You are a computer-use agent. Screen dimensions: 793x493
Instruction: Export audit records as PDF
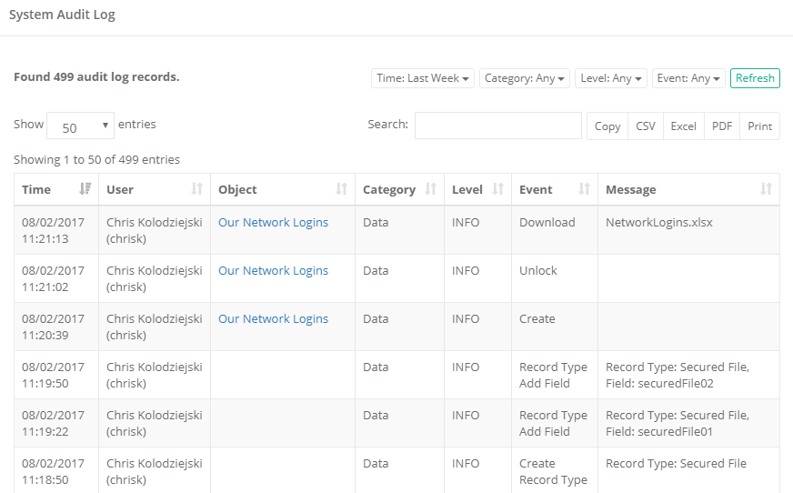click(x=722, y=126)
